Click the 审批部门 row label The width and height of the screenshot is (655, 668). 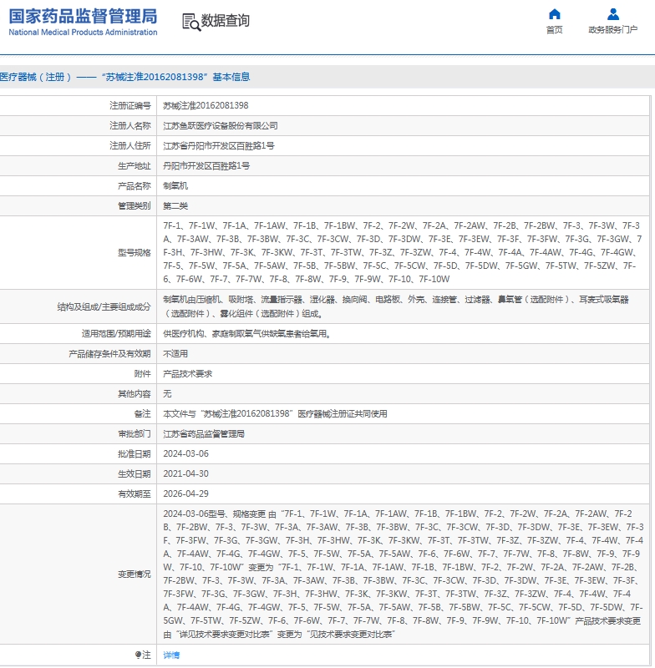pyautogui.click(x=135, y=433)
